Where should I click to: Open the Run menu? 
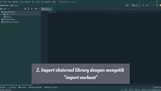coord(33,2)
